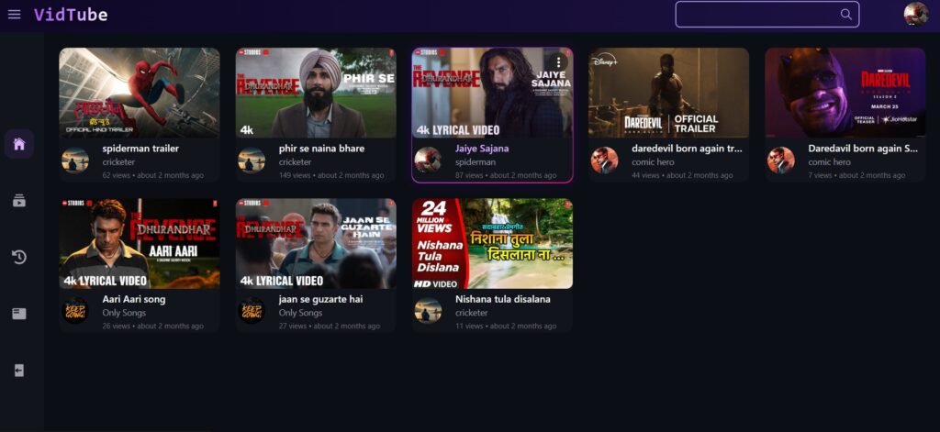
Task: Click 'spiderman' channel name under Jaiye Sajana
Action: [x=476, y=161]
